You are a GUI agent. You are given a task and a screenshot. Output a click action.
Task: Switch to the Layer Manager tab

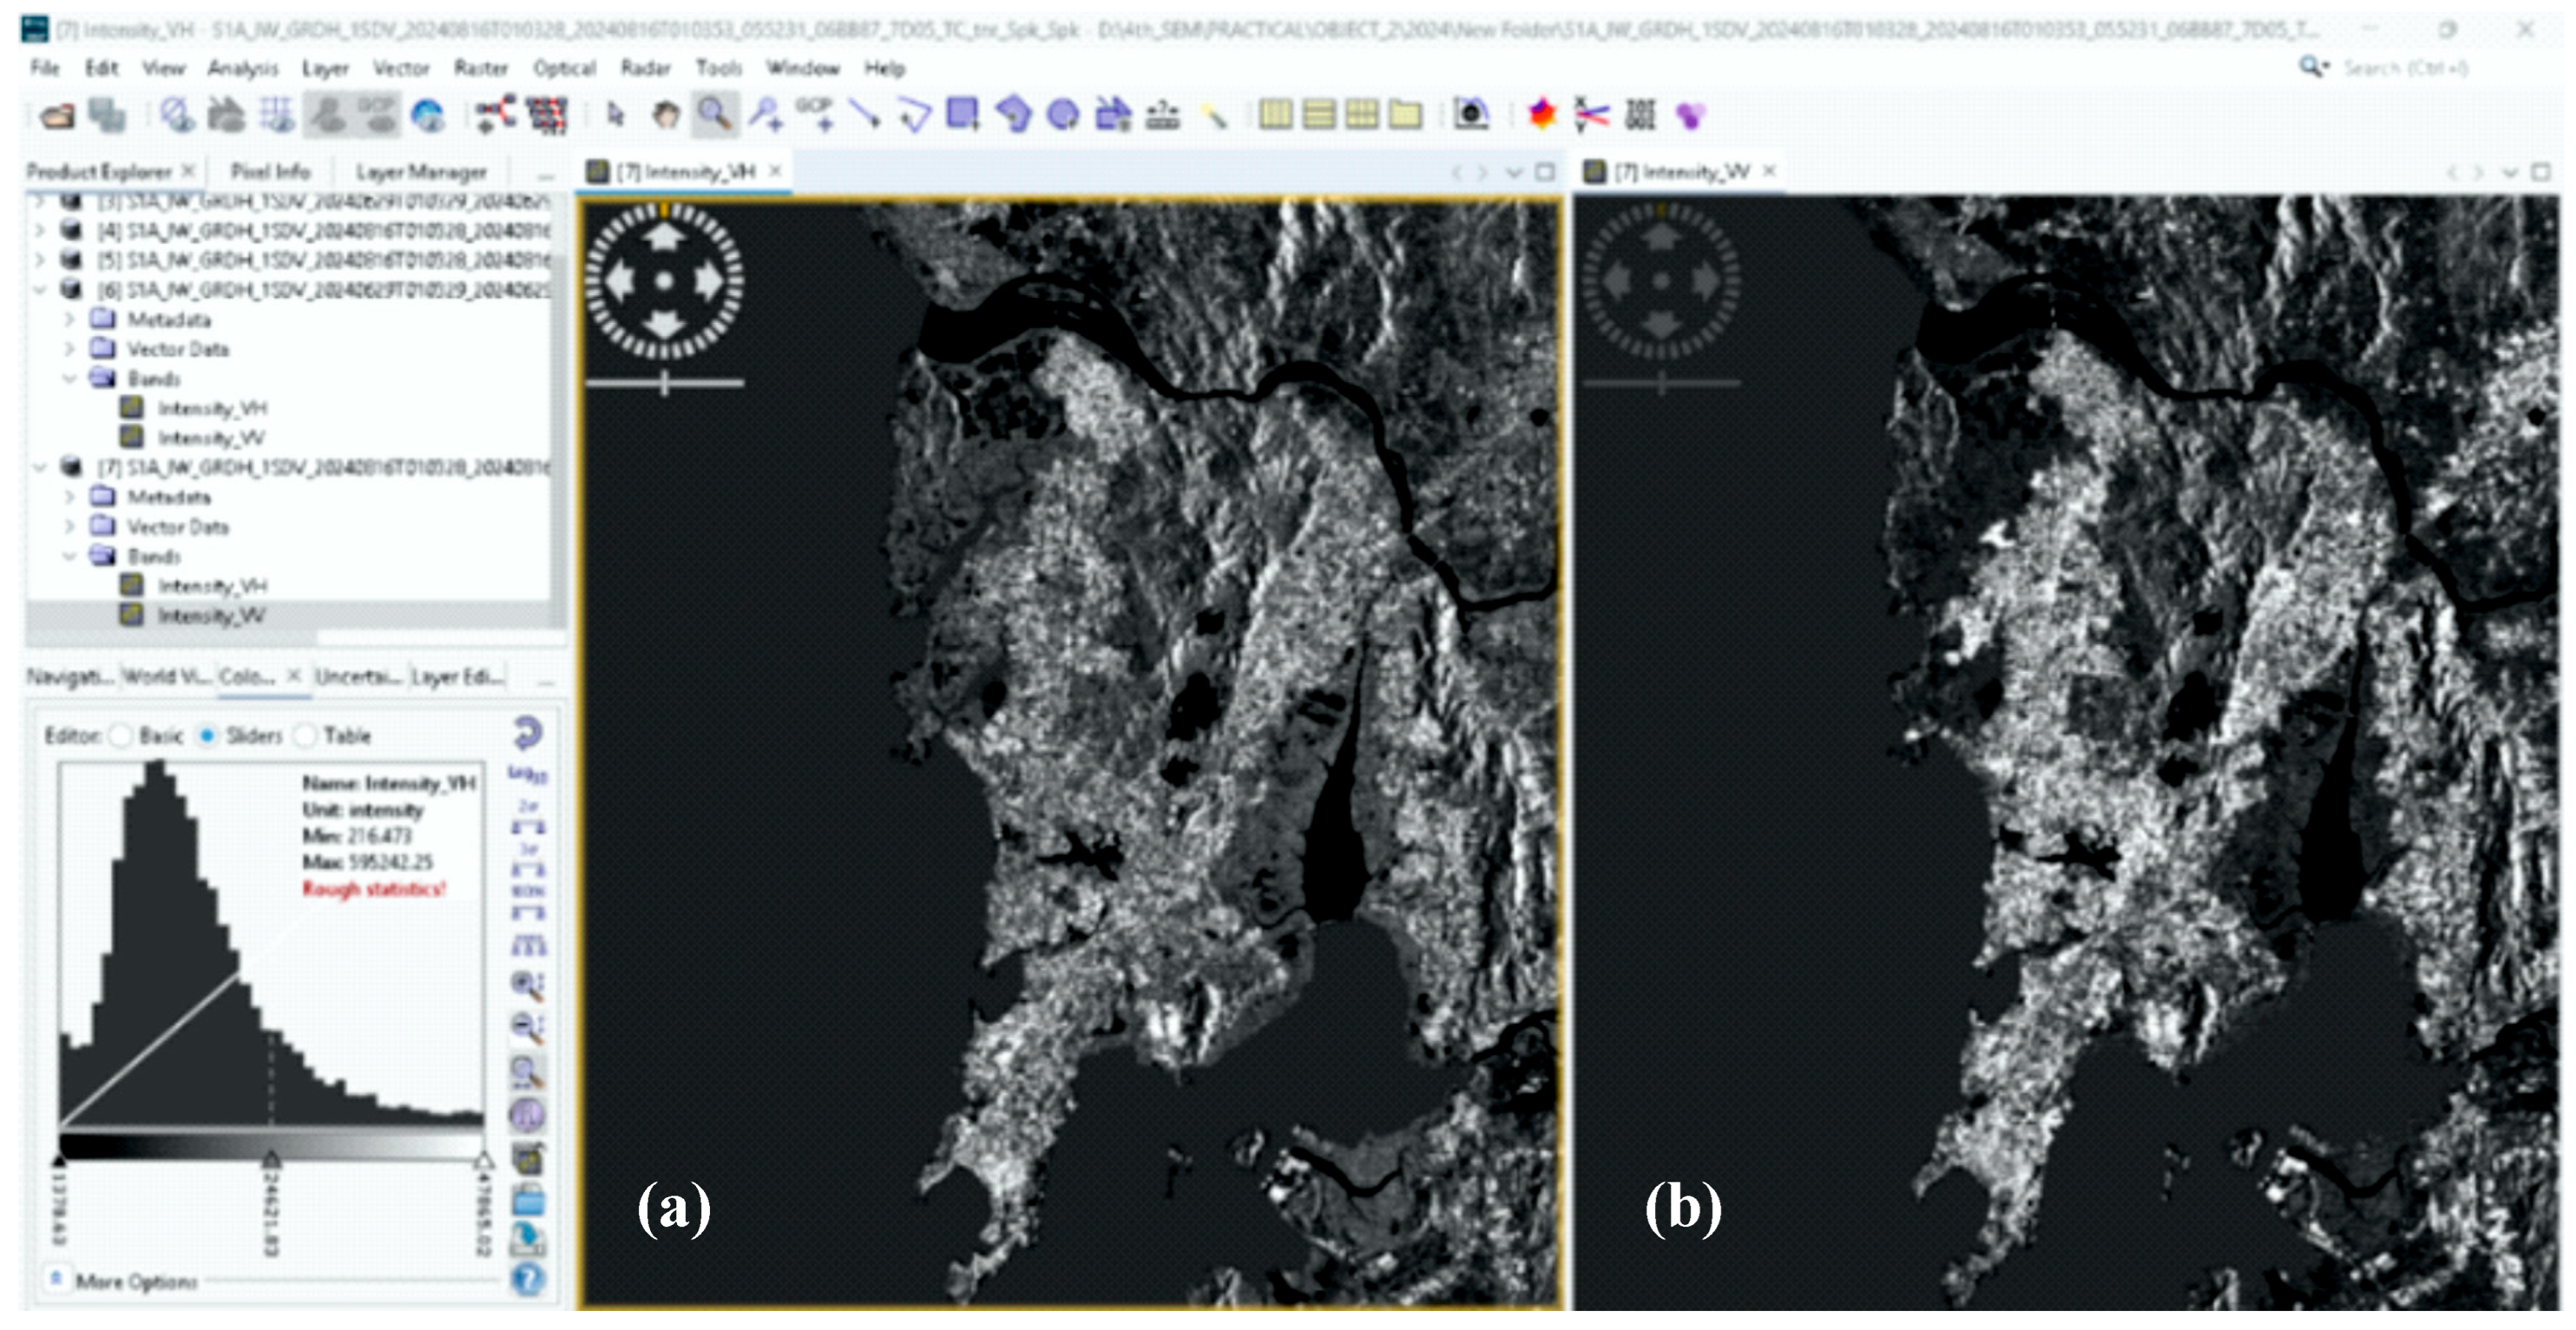pos(420,172)
